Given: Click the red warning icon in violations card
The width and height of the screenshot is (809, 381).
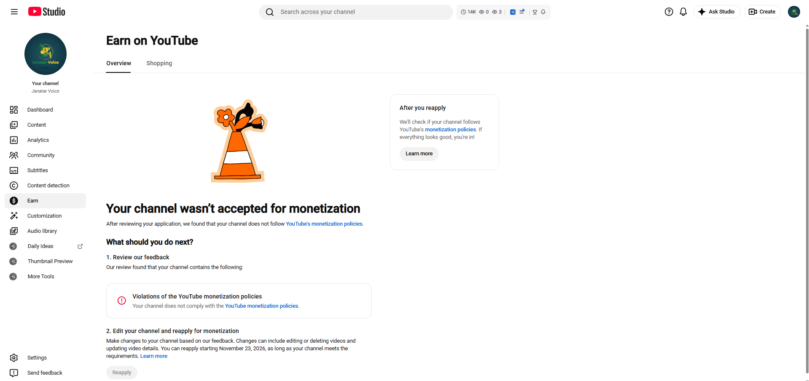Looking at the screenshot, I should coord(122,301).
